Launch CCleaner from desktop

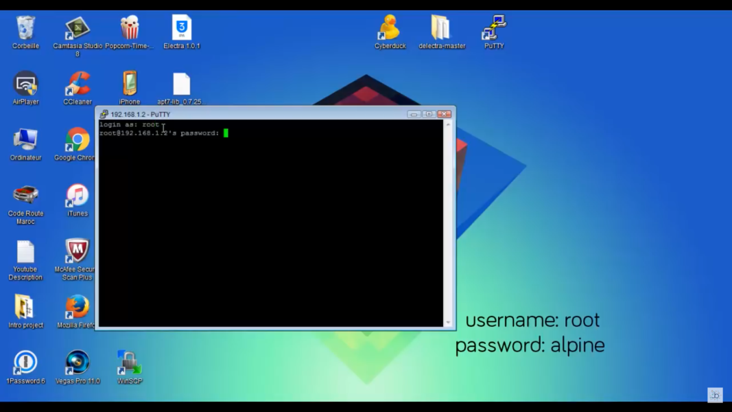coord(78,84)
